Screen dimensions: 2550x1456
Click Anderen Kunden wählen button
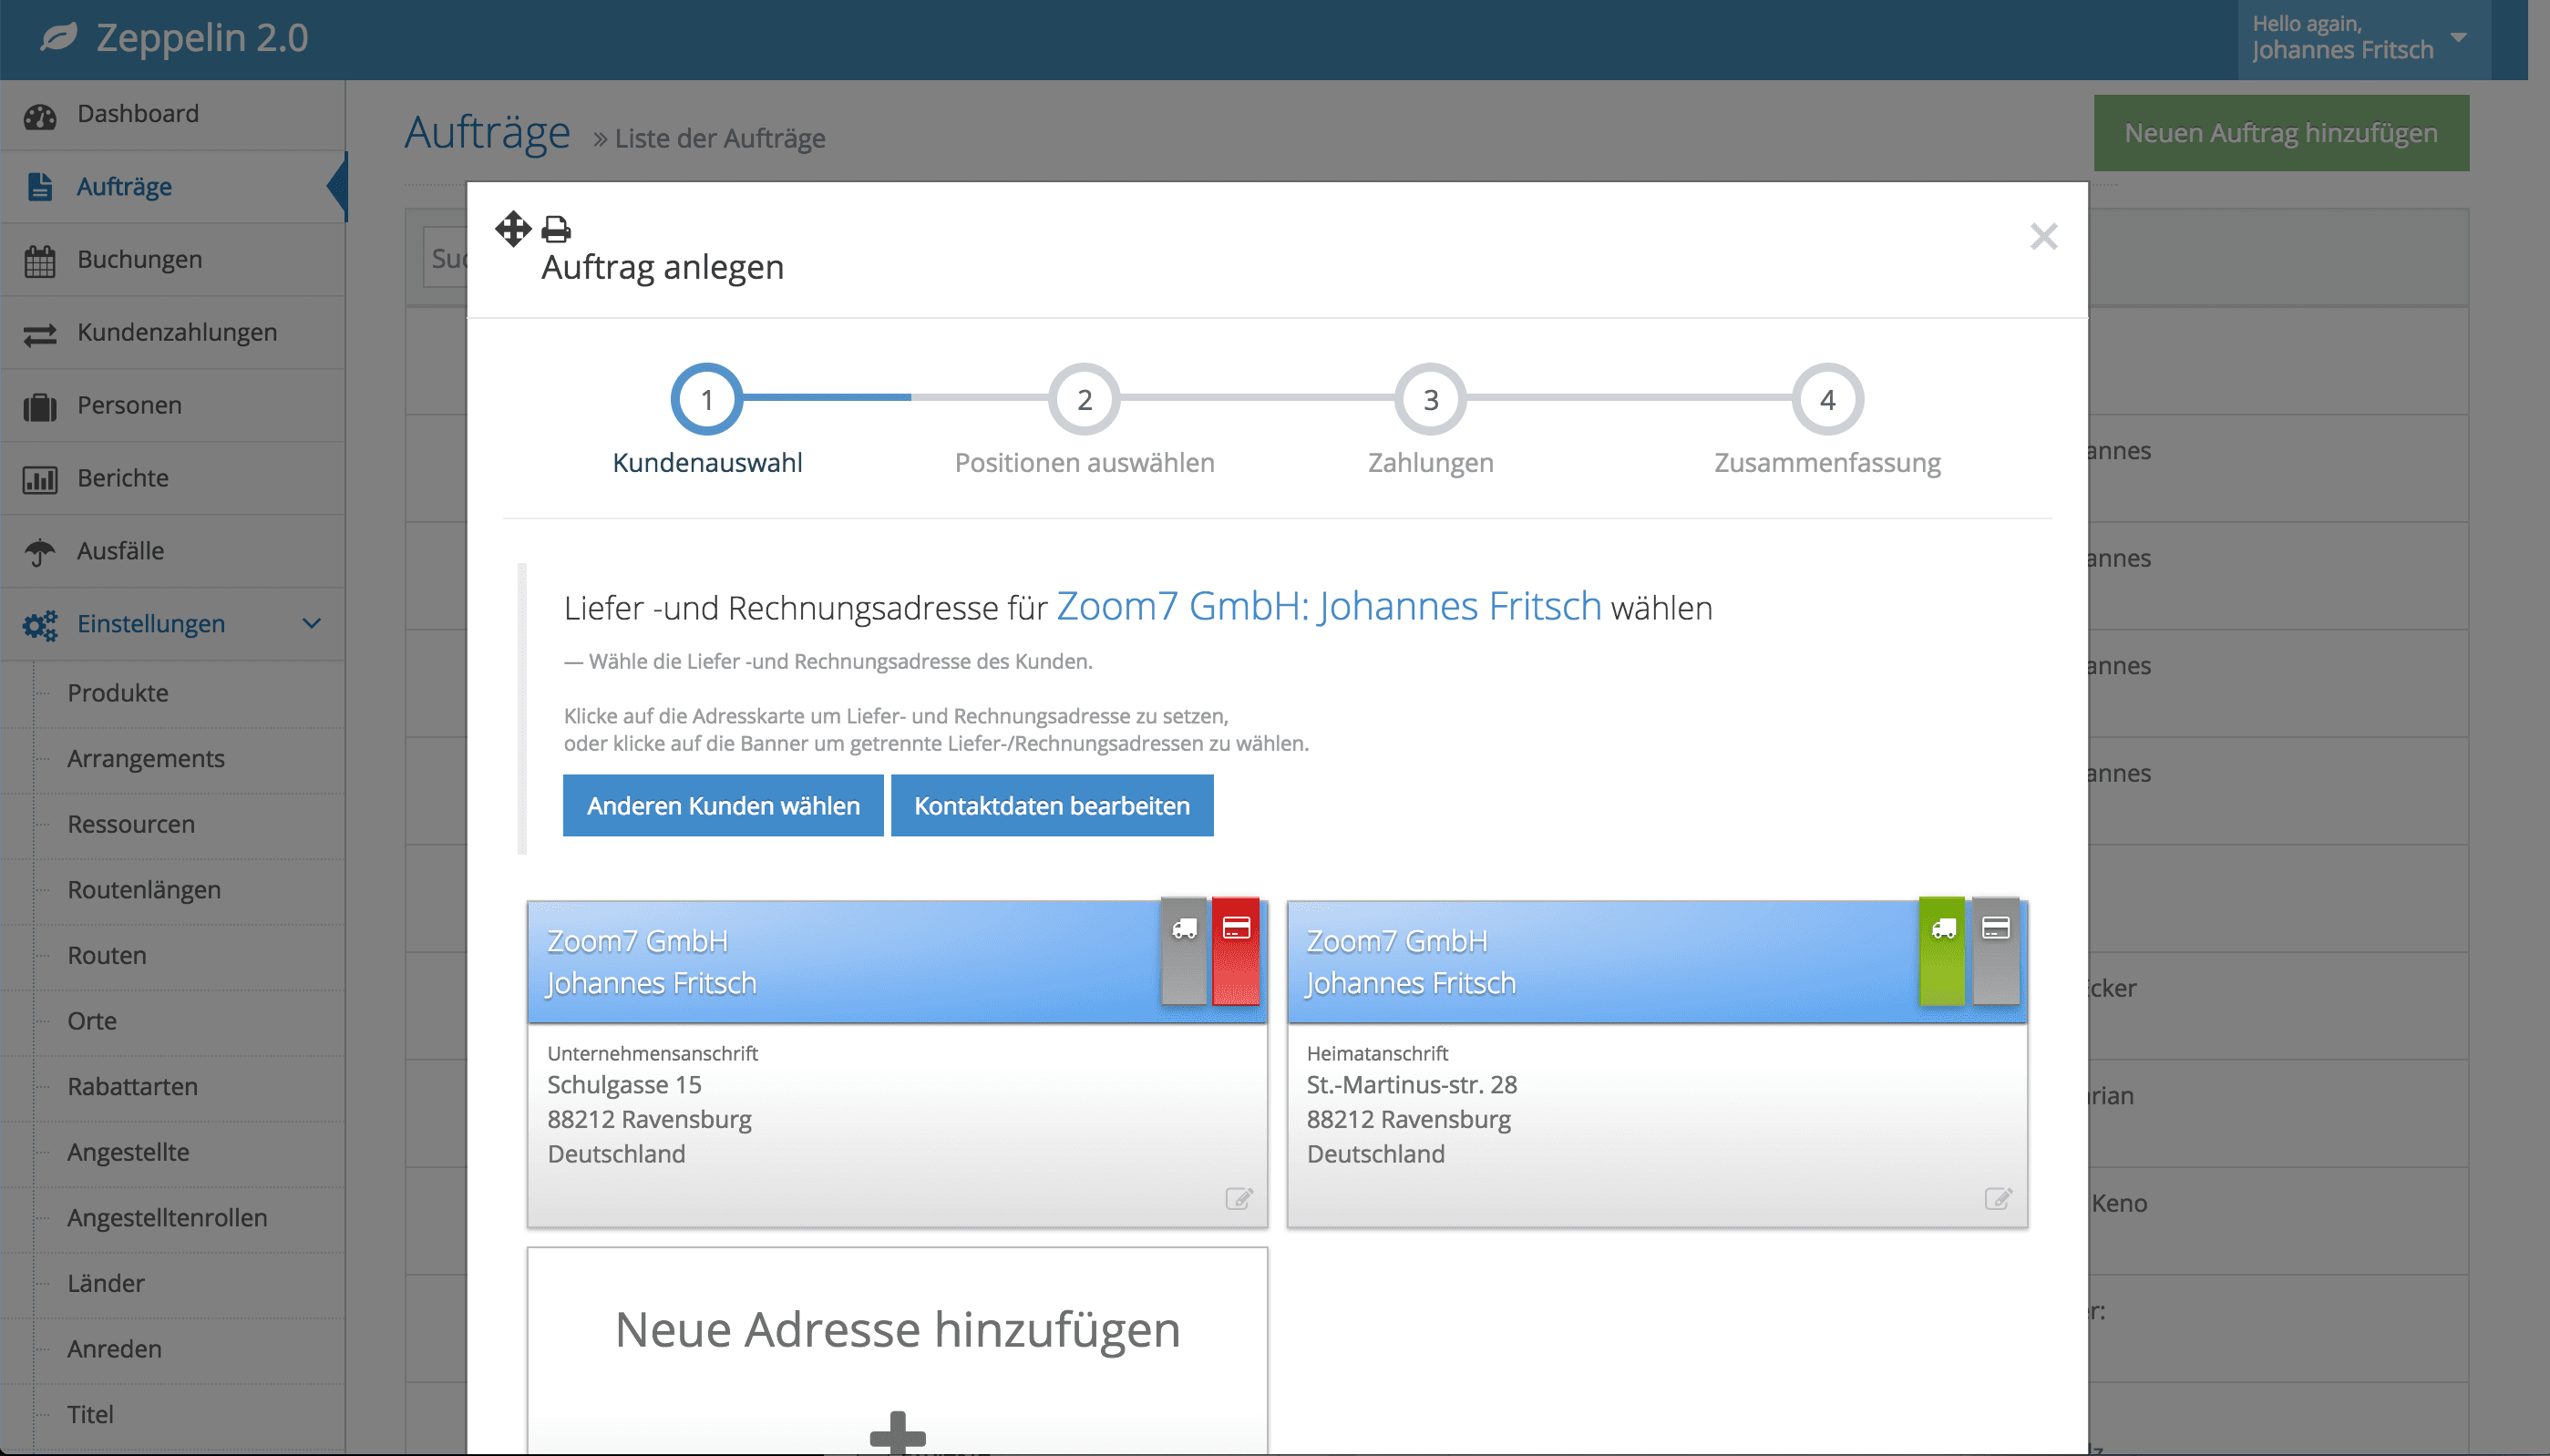tap(723, 805)
